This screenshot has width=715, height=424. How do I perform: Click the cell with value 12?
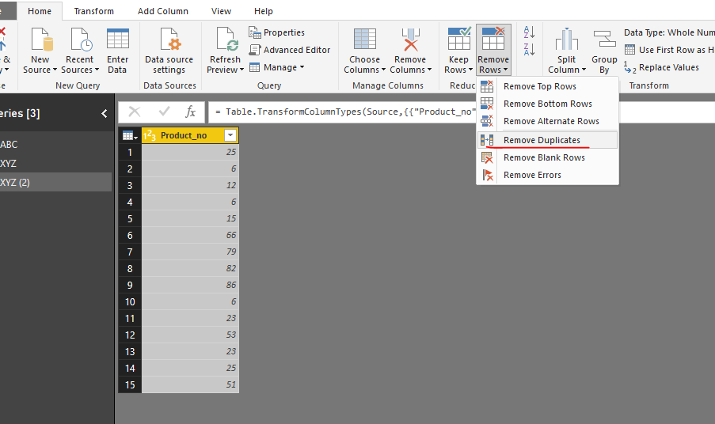tap(190, 185)
